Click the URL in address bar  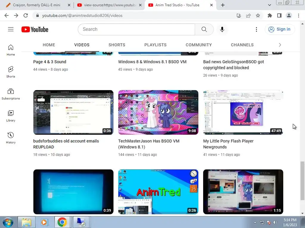point(82,15)
